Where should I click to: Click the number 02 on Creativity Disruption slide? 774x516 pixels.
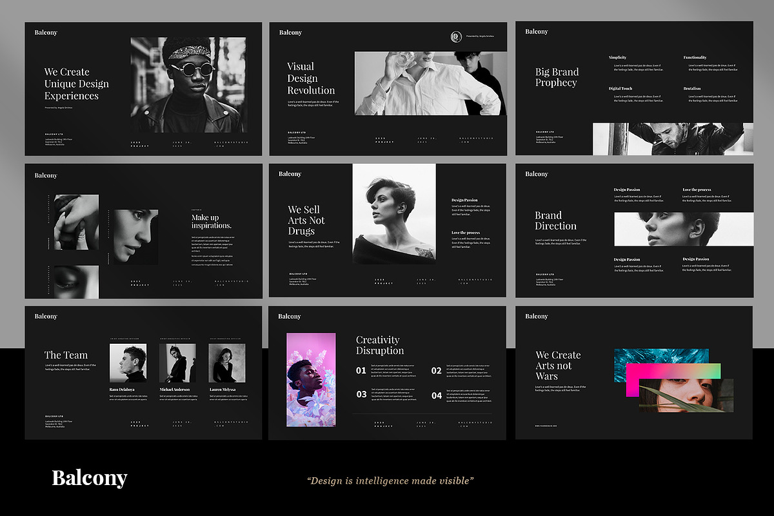pyautogui.click(x=437, y=371)
